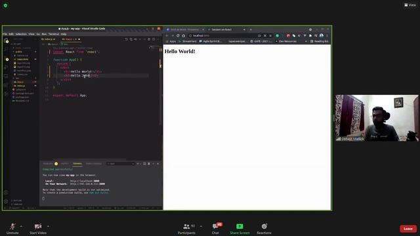Switch to the index.js editor tab

49,39
